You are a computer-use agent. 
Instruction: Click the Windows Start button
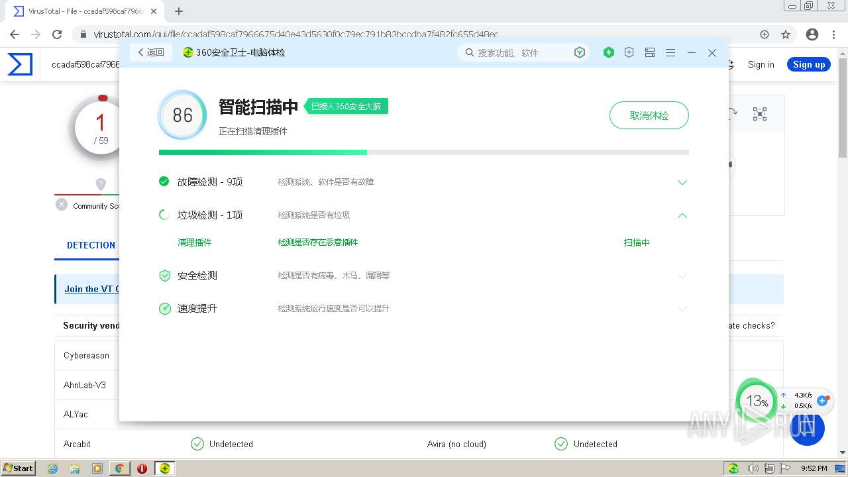pos(18,468)
